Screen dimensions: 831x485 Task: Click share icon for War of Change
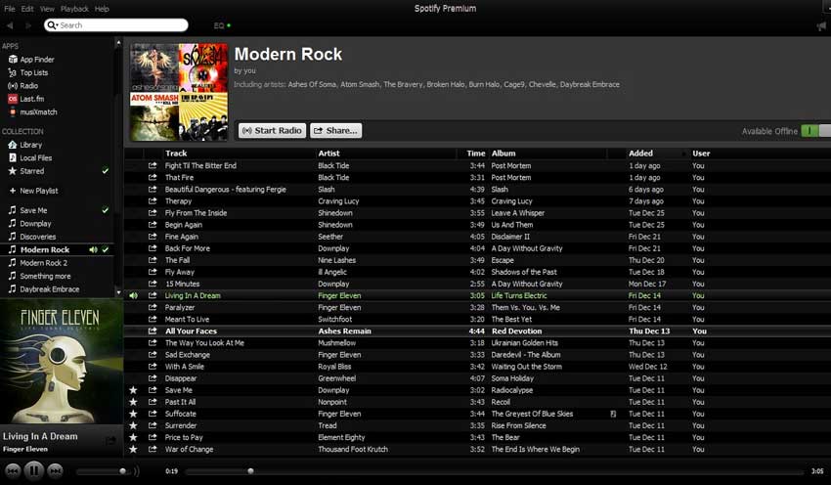pyautogui.click(x=153, y=450)
